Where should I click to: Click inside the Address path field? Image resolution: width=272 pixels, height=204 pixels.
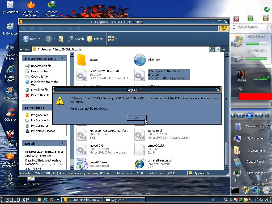[120, 49]
